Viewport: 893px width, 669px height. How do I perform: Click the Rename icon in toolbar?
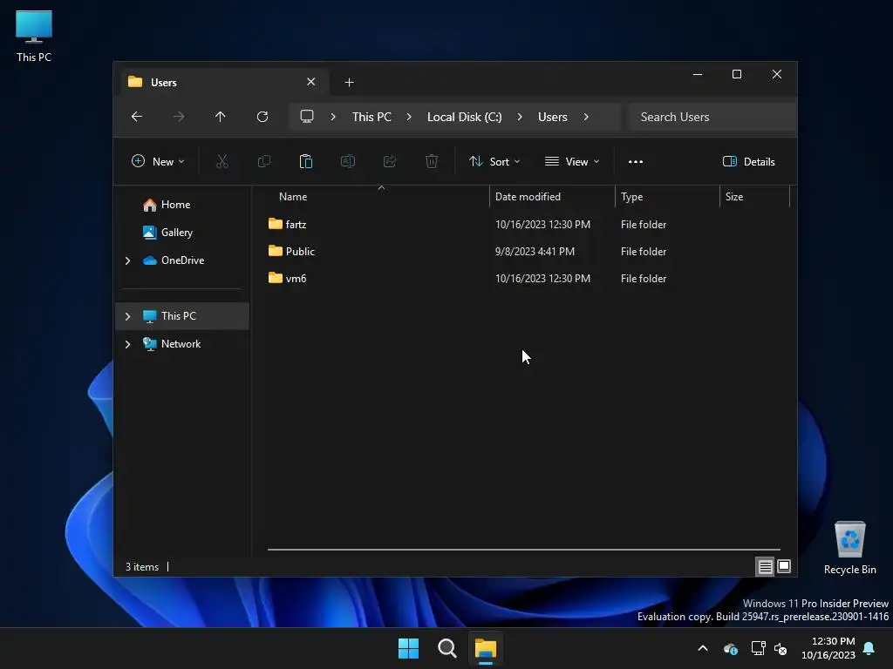348,161
